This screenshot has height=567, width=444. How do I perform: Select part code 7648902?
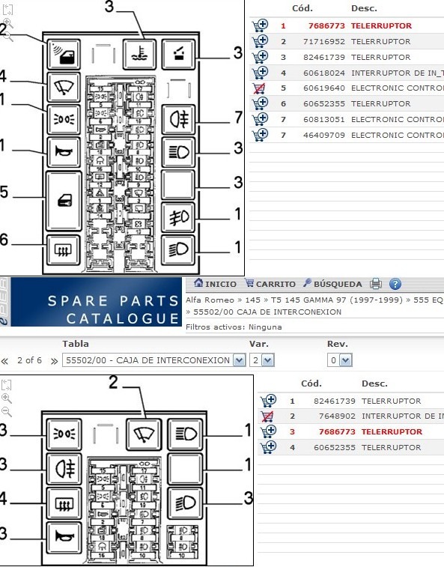tap(337, 416)
